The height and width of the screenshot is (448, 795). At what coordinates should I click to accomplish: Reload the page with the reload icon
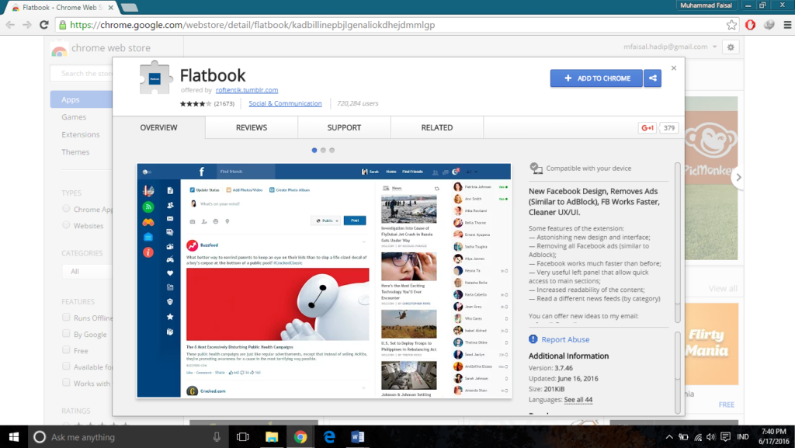click(44, 25)
